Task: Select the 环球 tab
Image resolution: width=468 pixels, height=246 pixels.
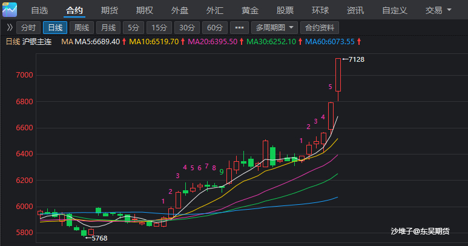Action: click(320, 10)
